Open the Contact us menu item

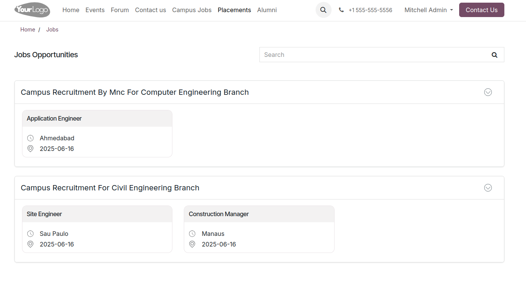pyautogui.click(x=150, y=10)
